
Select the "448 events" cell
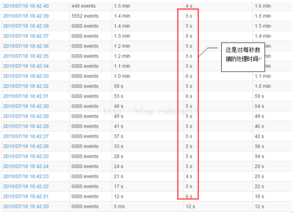(x=84, y=6)
